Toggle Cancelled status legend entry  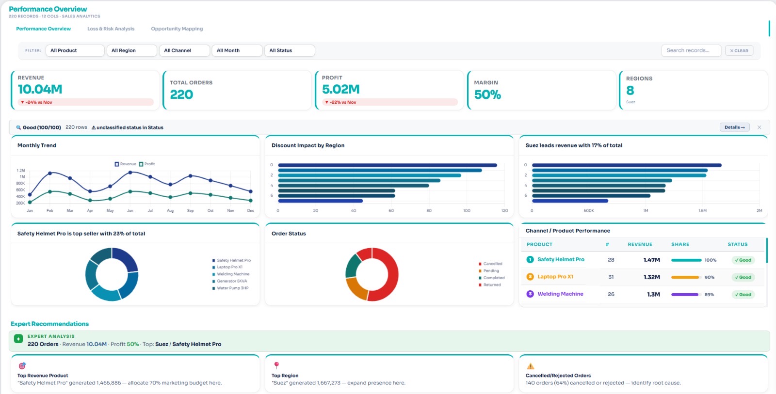point(490,264)
